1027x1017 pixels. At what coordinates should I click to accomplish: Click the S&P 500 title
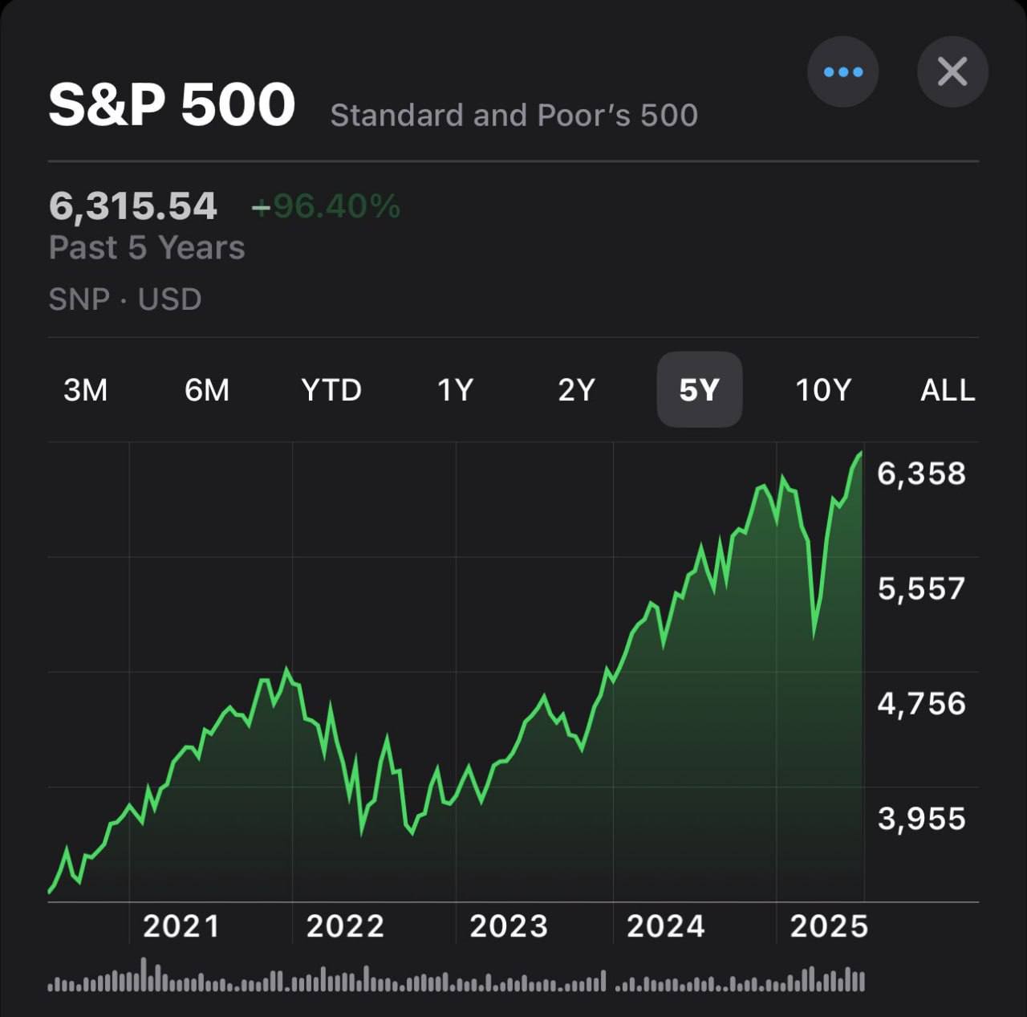click(172, 105)
